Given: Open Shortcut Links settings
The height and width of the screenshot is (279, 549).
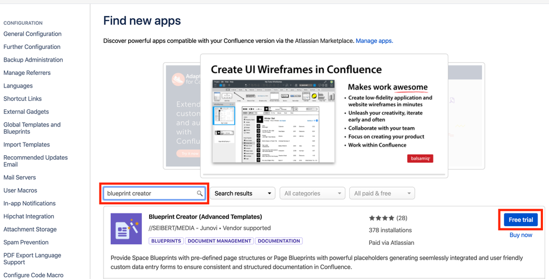Looking at the screenshot, I should tap(23, 99).
